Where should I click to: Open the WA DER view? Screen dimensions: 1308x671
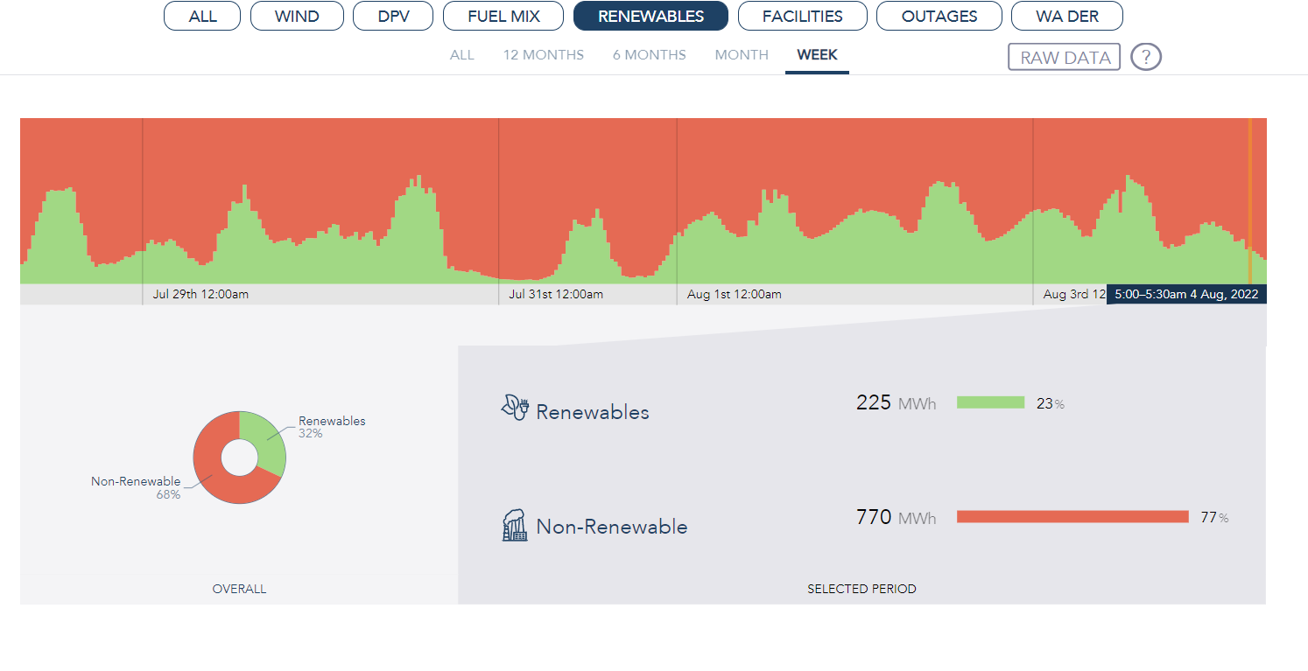pyautogui.click(x=1066, y=16)
